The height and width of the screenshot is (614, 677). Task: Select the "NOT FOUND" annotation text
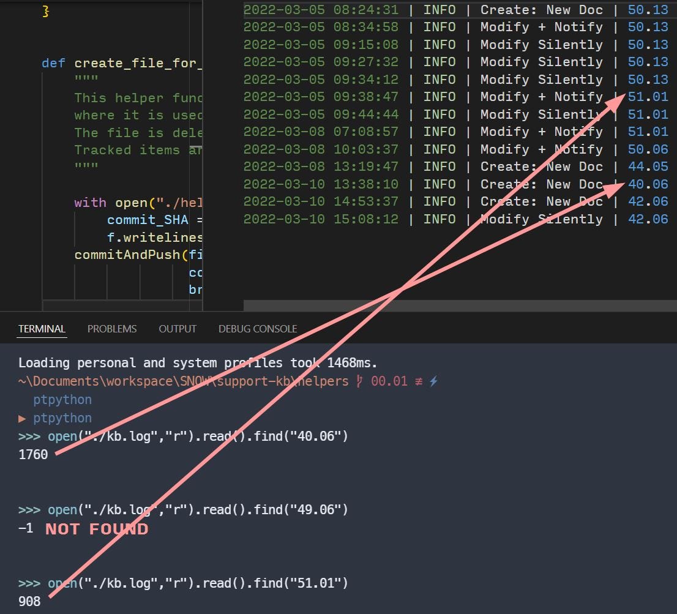96,528
